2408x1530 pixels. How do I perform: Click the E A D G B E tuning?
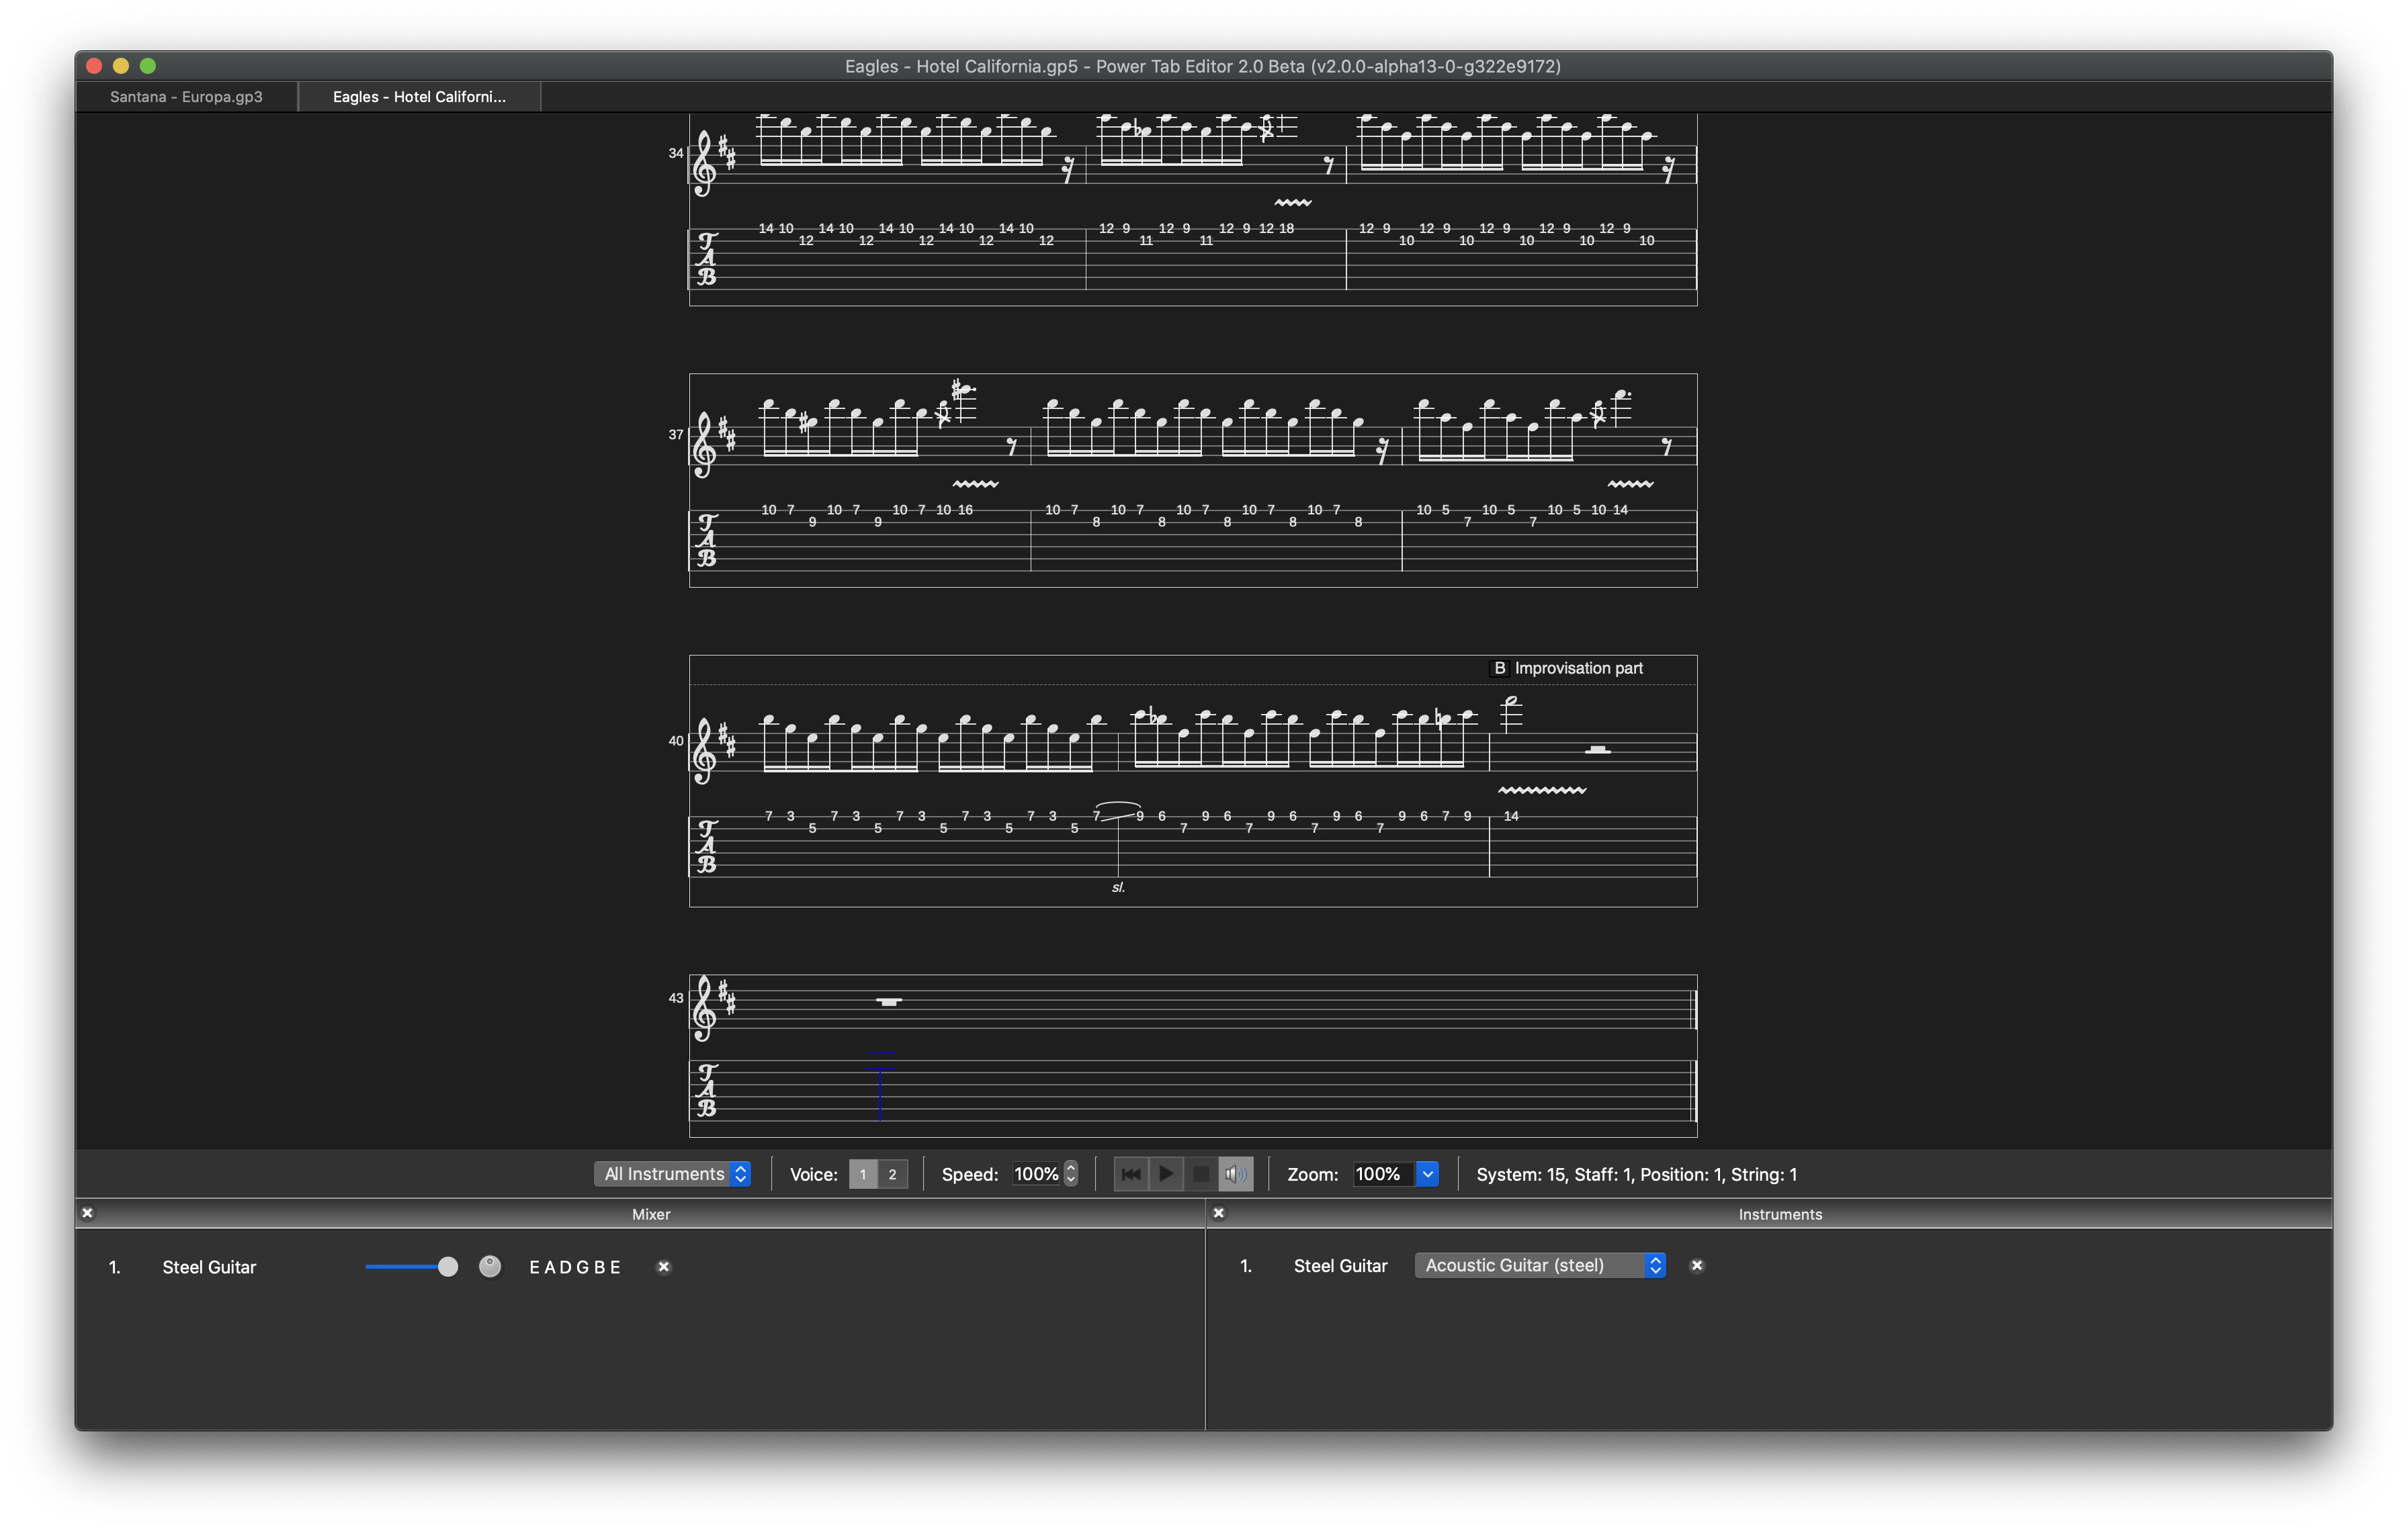pos(575,1267)
